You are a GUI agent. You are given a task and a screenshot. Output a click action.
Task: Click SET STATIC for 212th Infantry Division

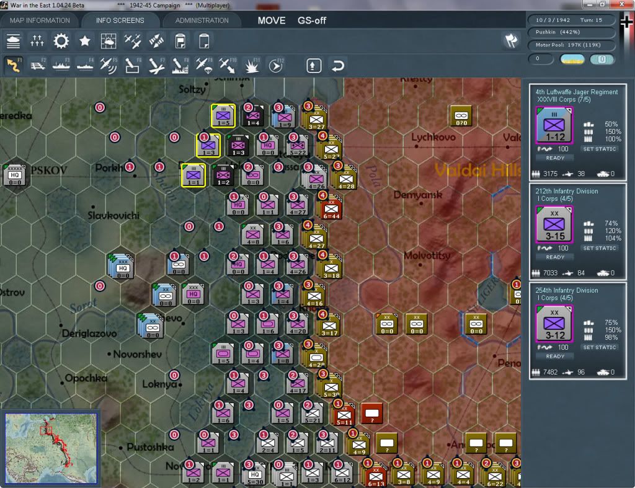[x=600, y=248]
